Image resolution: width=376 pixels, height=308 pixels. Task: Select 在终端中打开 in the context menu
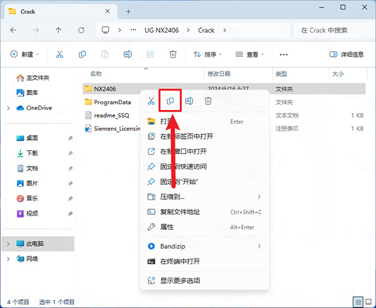click(x=204, y=261)
